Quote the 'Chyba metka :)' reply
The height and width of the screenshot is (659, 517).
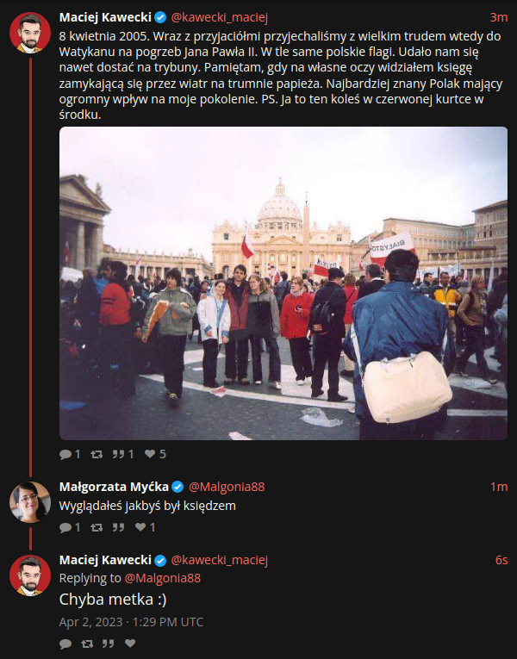coord(108,643)
